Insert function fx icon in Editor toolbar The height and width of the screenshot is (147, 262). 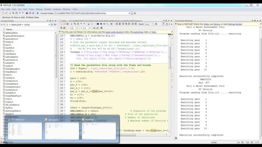(x=156, y=24)
